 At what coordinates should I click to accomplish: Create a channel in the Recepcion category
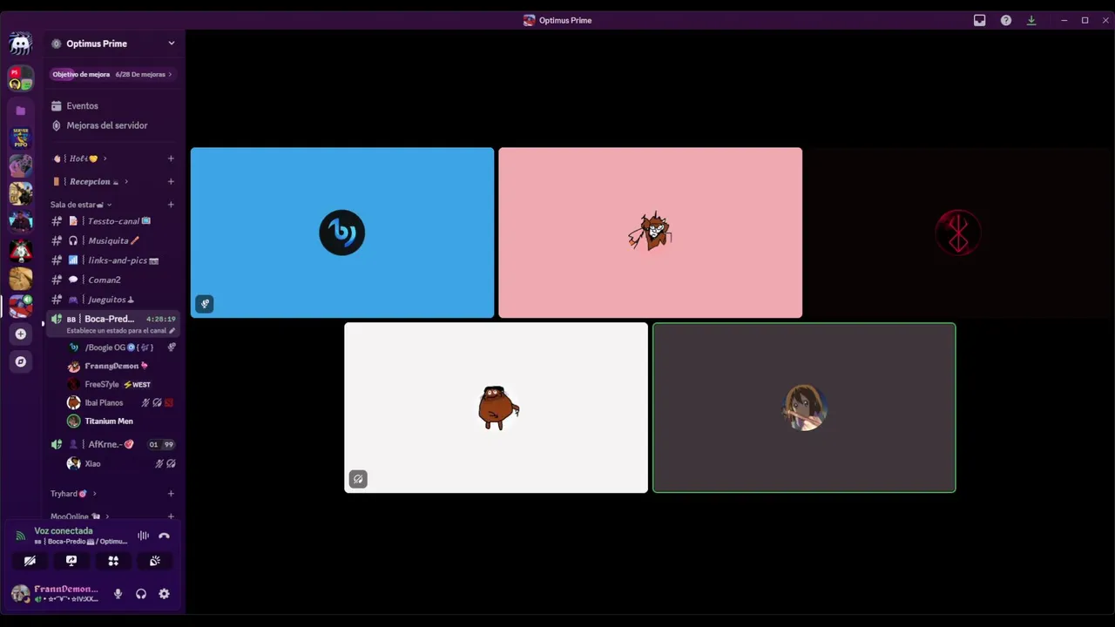(171, 181)
